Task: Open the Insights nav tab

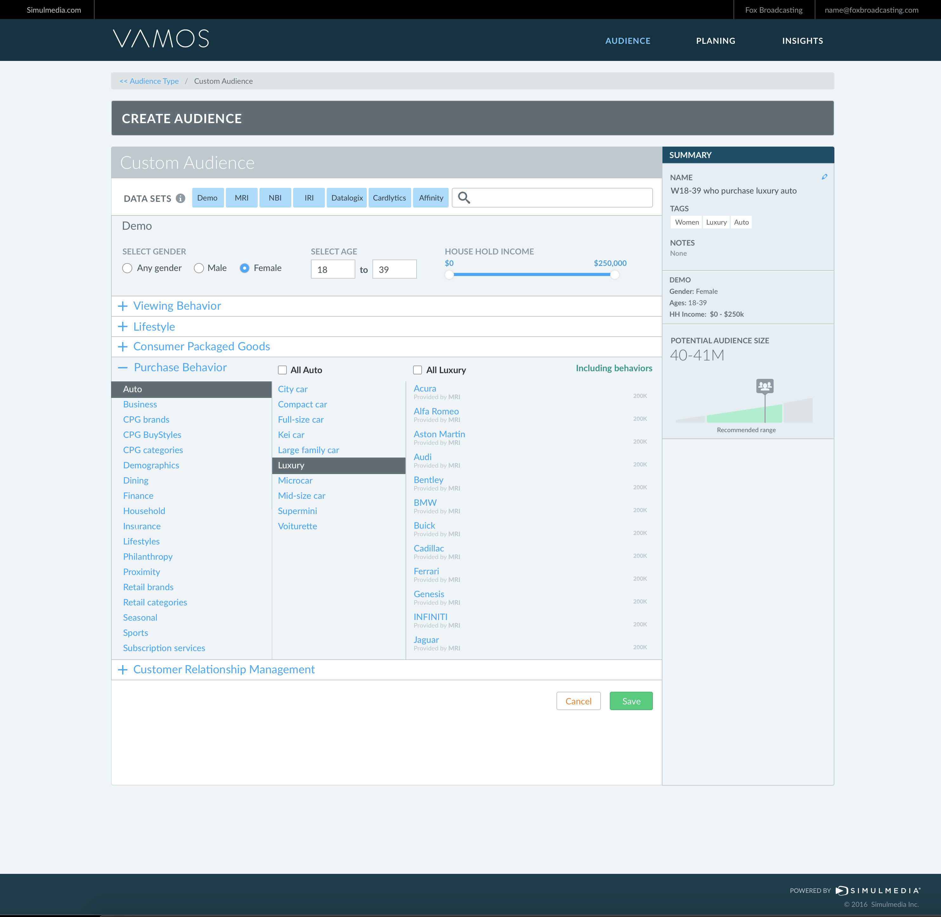Action: 802,41
